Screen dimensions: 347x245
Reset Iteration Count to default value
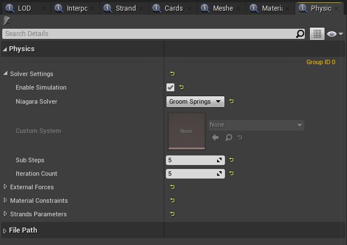pyautogui.click(x=231, y=173)
